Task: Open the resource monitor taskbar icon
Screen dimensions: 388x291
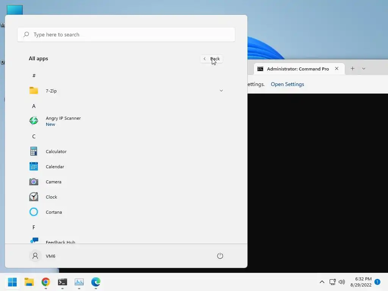Action: pyautogui.click(x=79, y=282)
